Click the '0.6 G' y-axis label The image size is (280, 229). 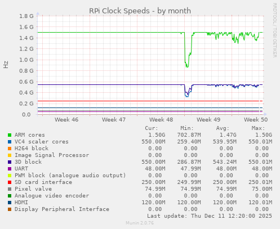pos(26,82)
